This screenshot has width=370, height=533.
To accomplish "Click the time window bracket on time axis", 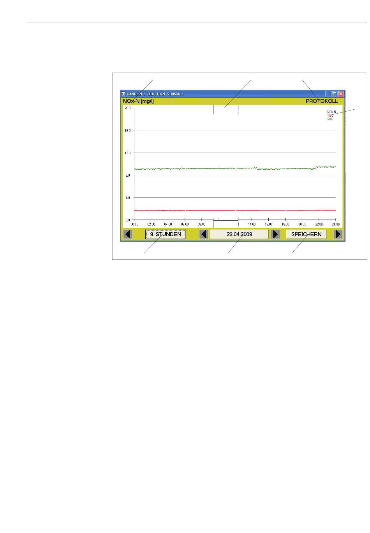I will point(226,221).
